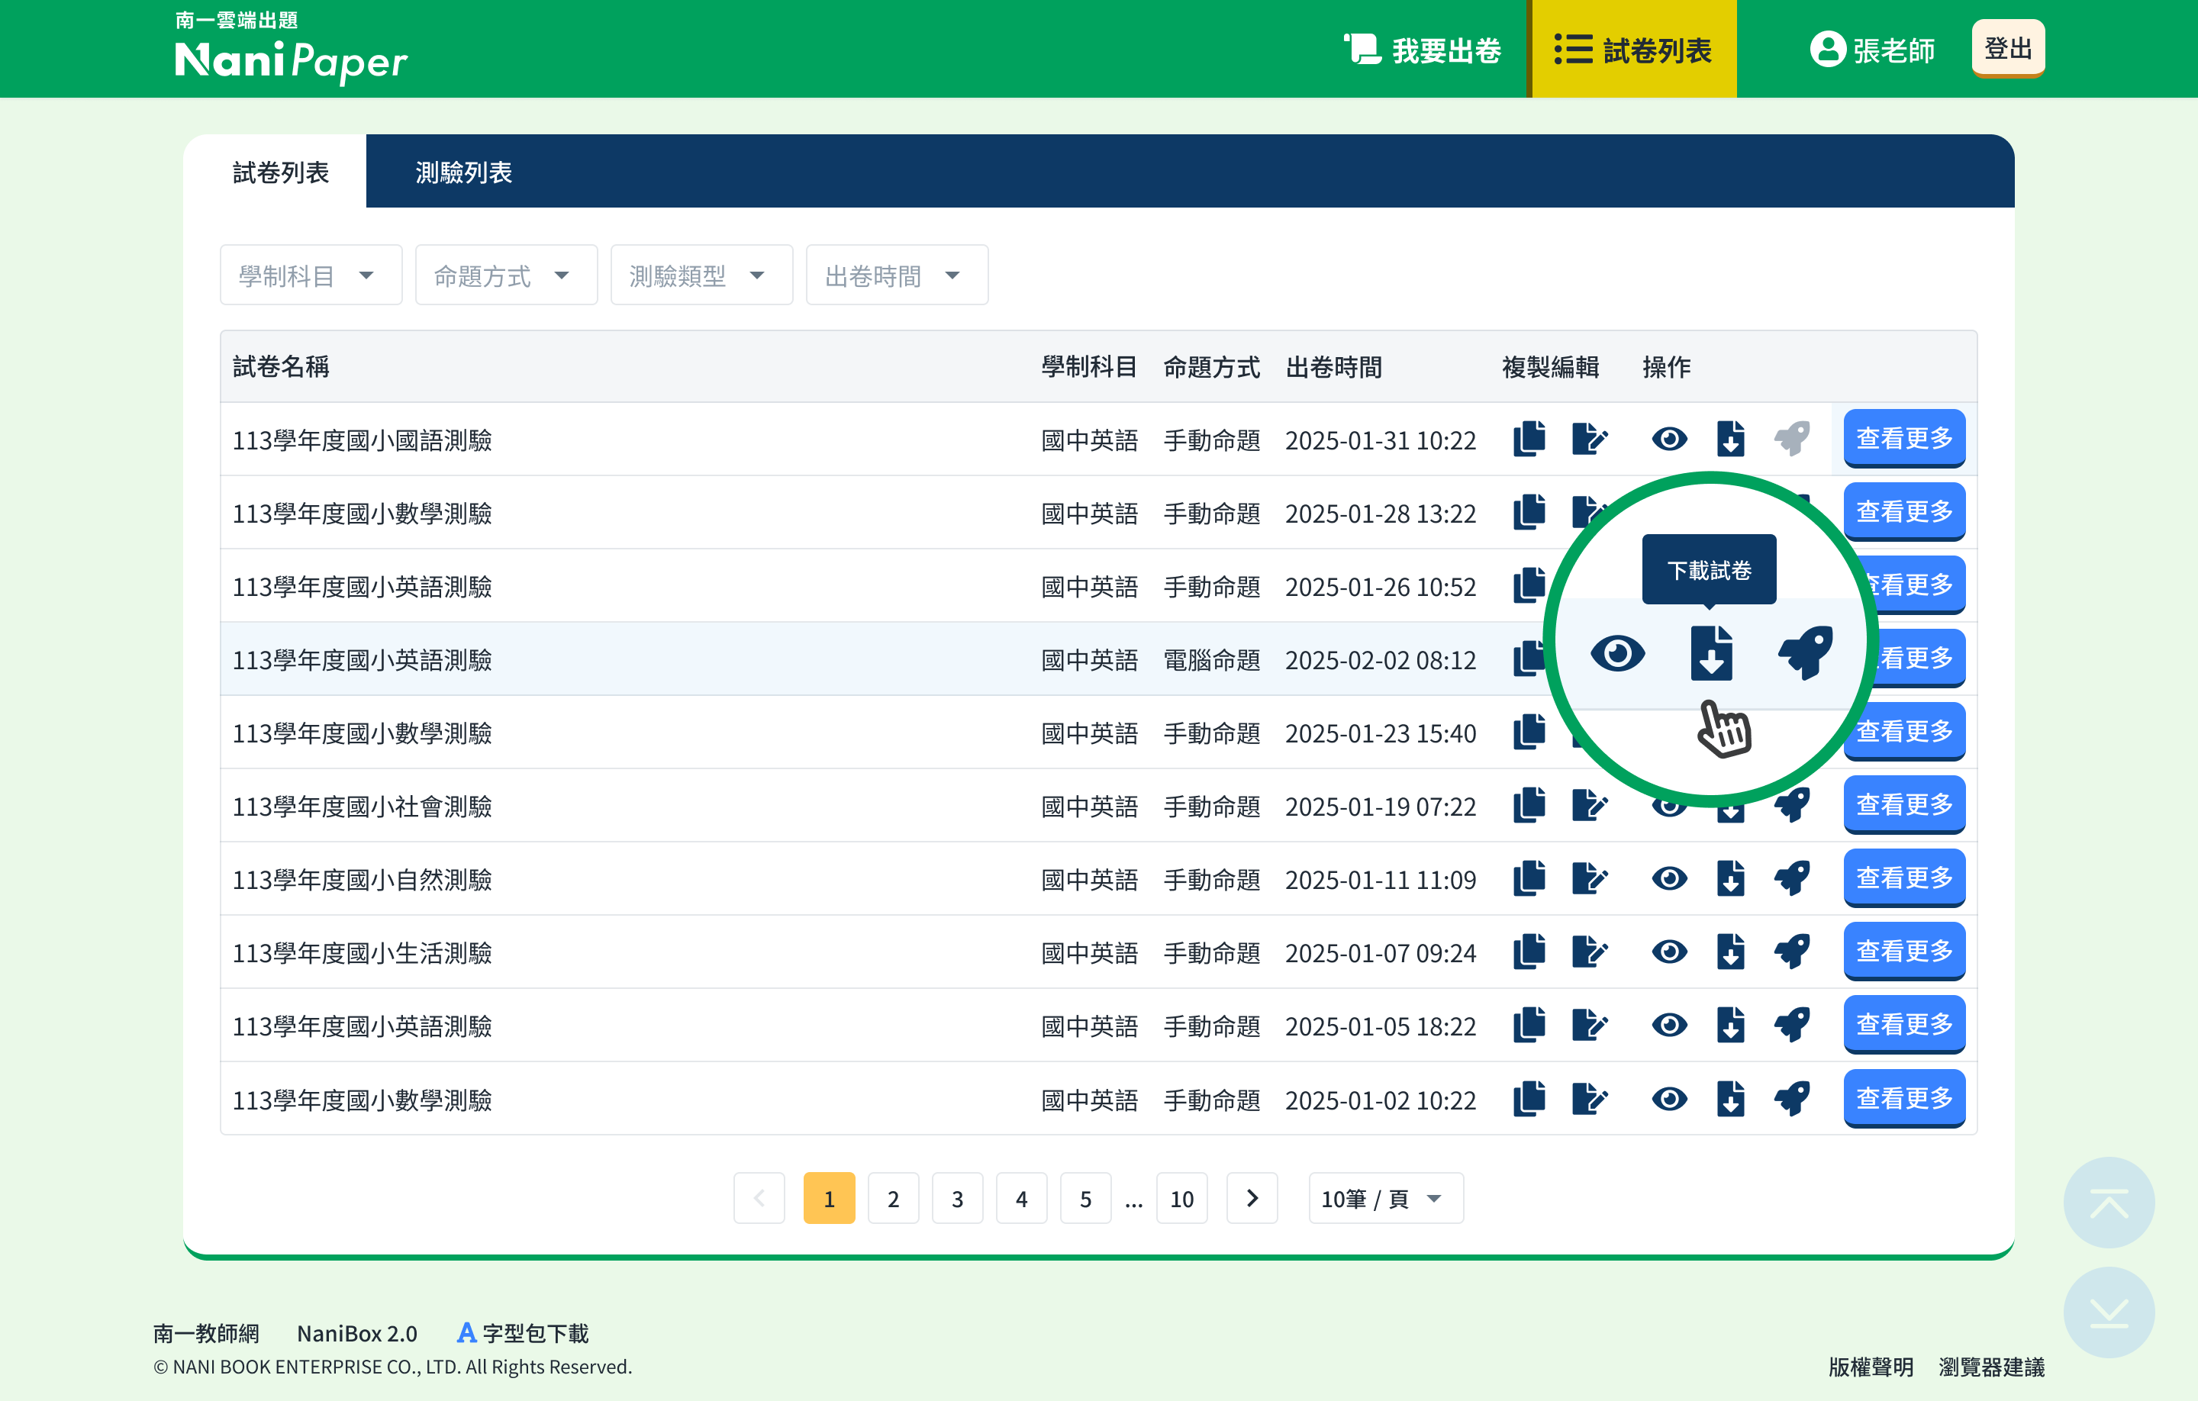The image size is (2198, 1401).
Task: Click the 登出 logout button
Action: tap(2008, 48)
